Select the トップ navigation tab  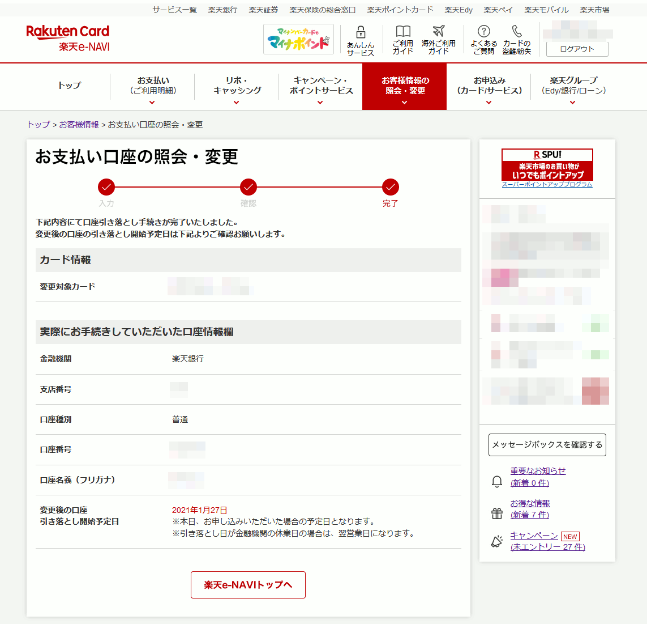[69, 86]
